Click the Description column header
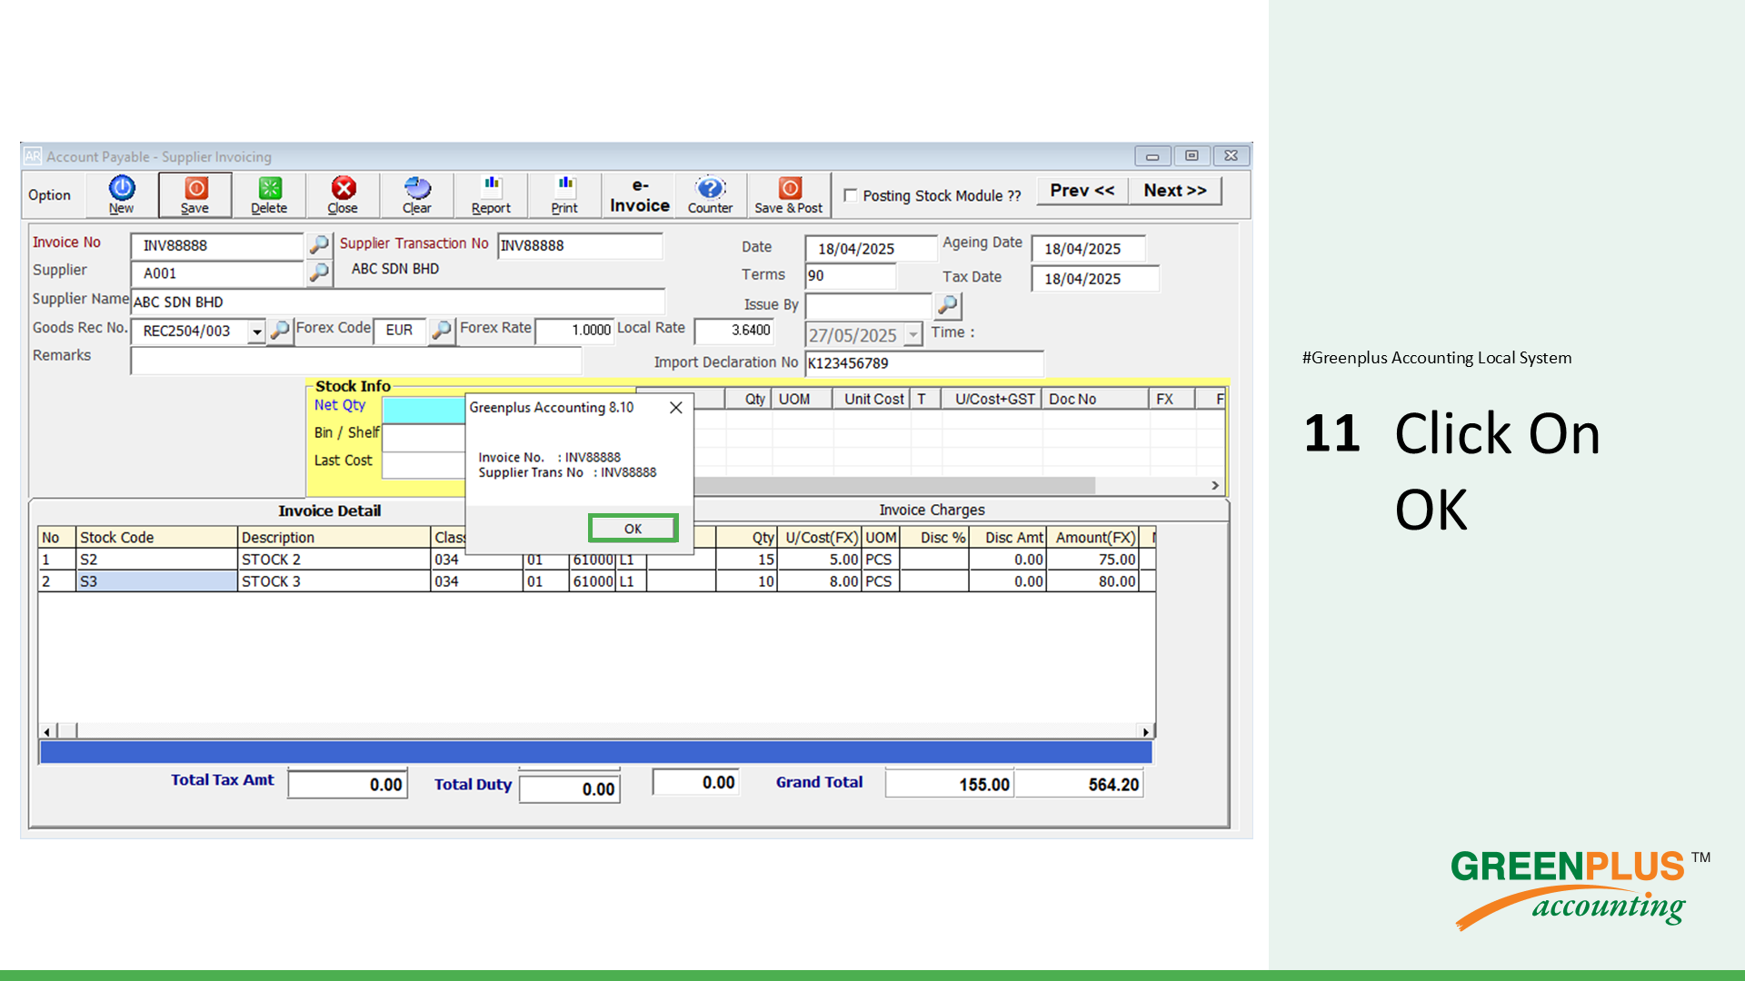 pos(334,538)
